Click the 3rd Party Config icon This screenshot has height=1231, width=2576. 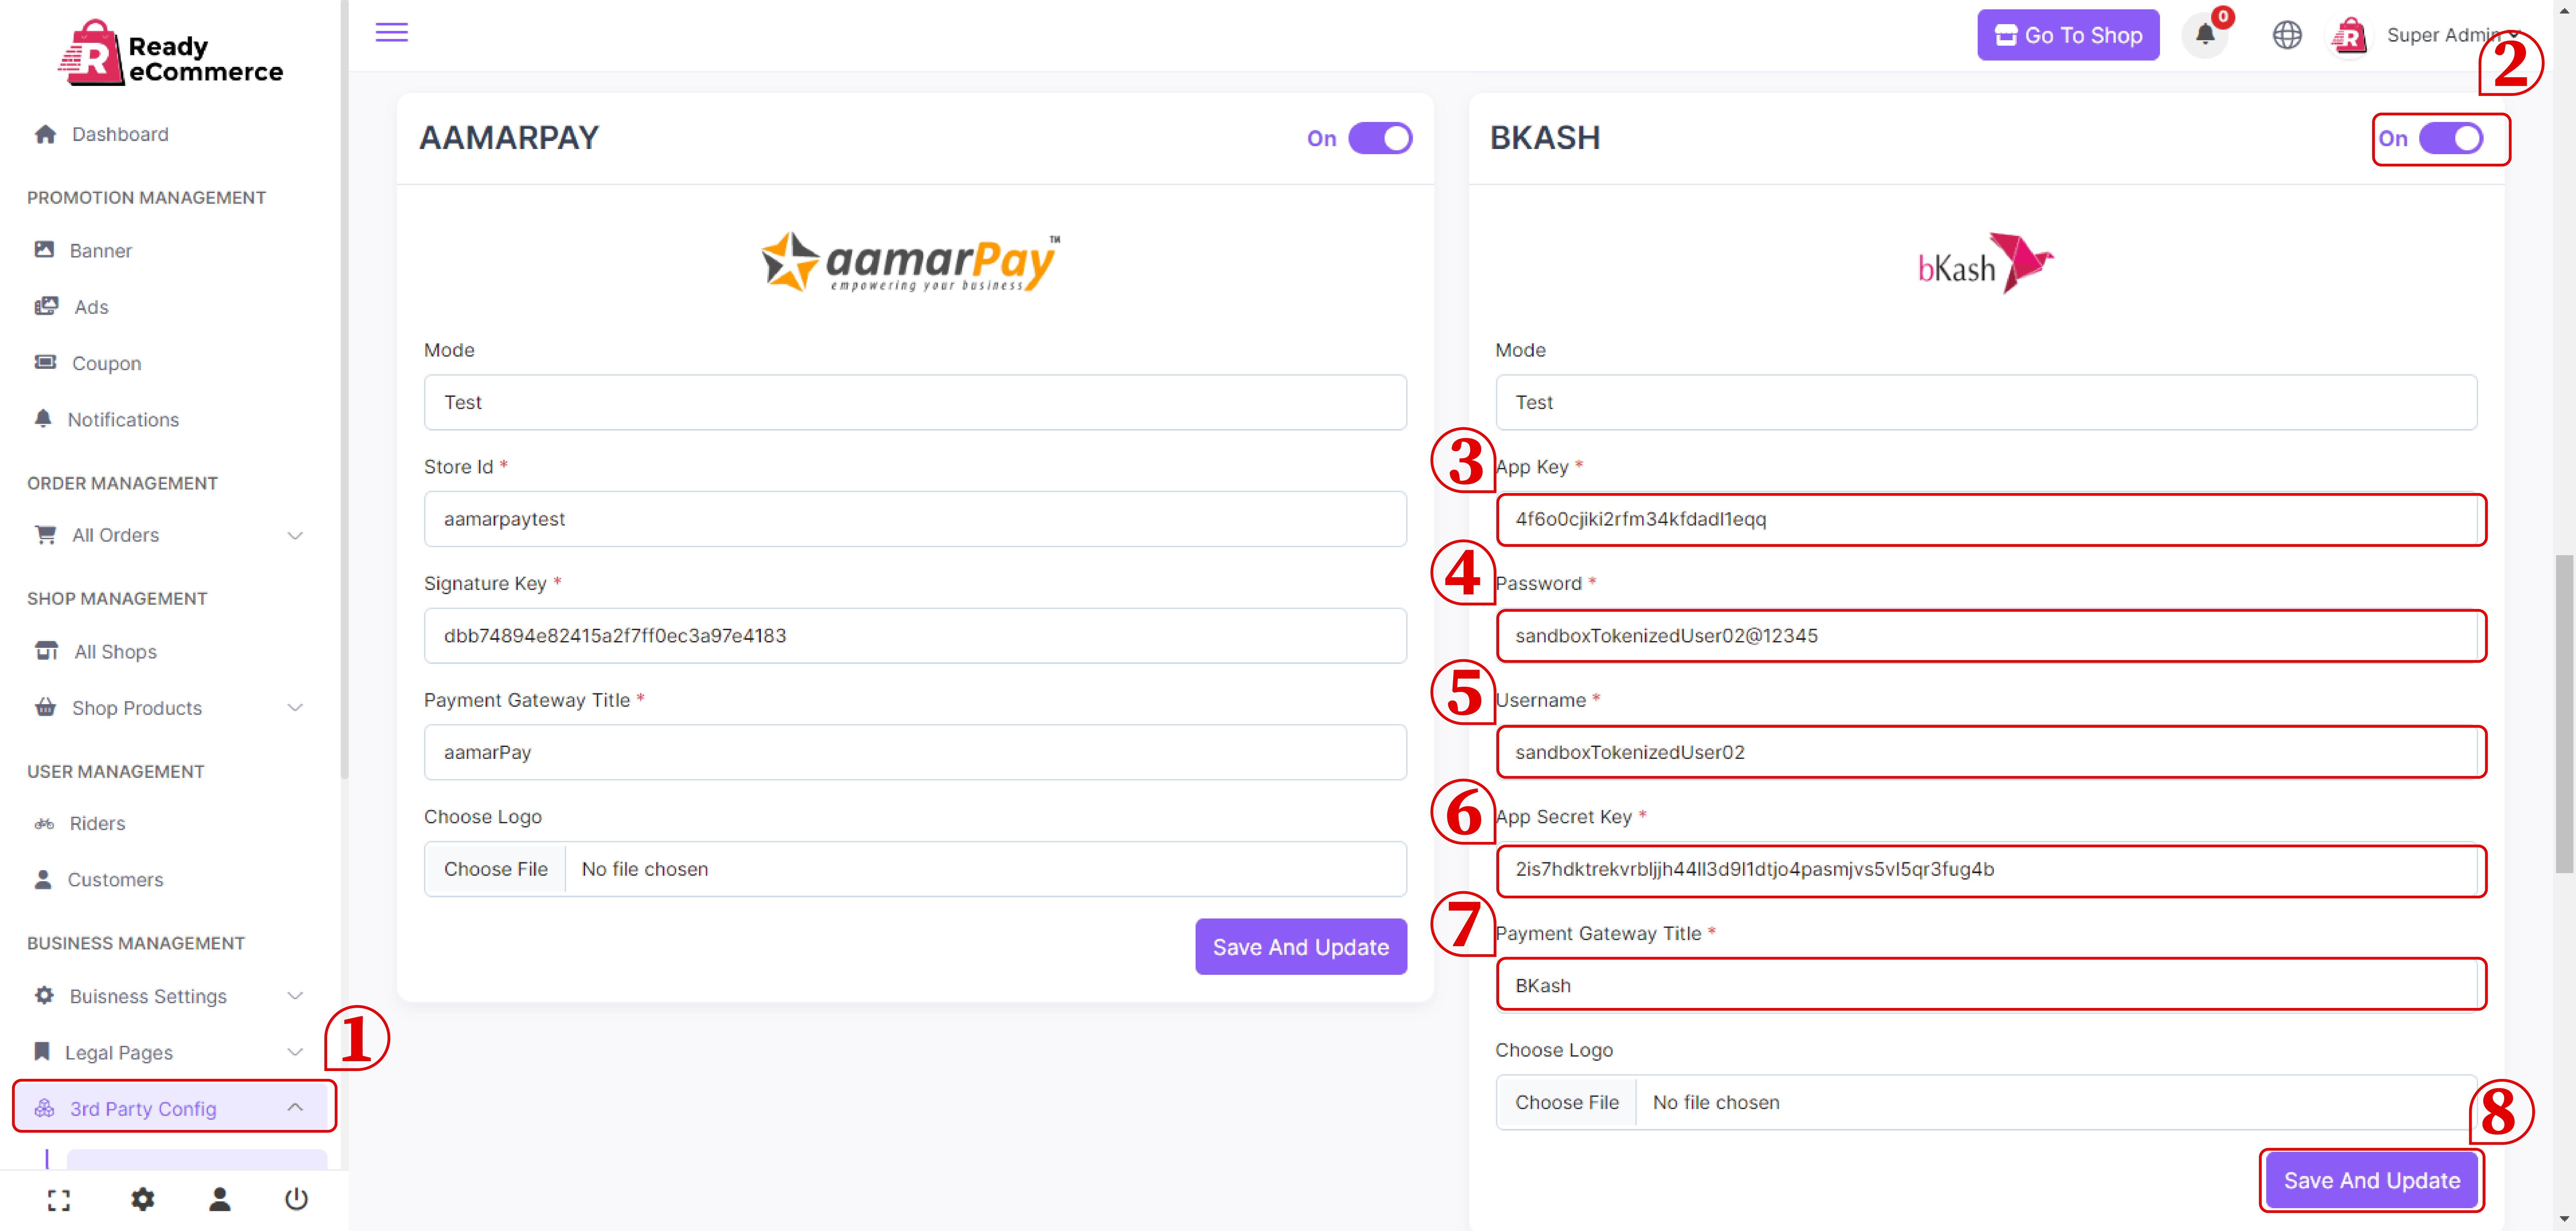click(x=44, y=1108)
